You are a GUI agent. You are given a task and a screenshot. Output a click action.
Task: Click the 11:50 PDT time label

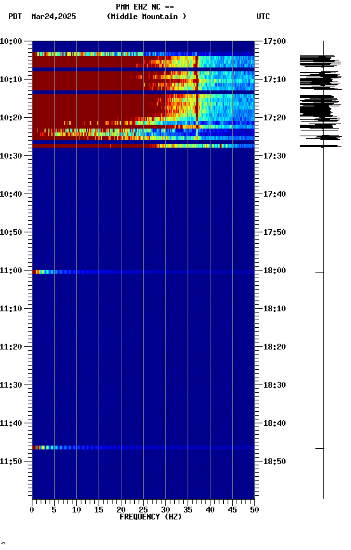11,462
